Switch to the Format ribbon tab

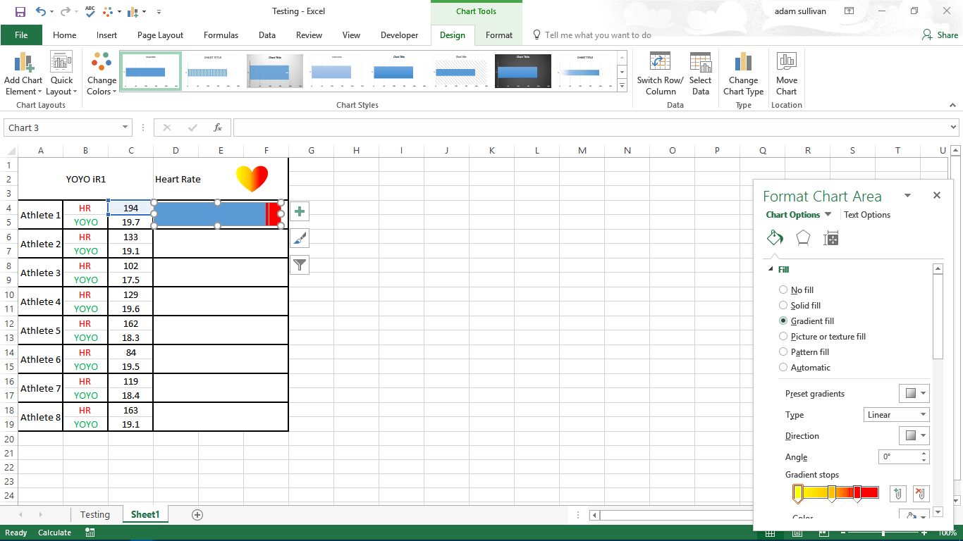(x=499, y=35)
